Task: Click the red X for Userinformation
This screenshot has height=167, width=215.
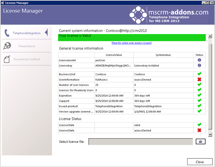Action: click(x=199, y=79)
